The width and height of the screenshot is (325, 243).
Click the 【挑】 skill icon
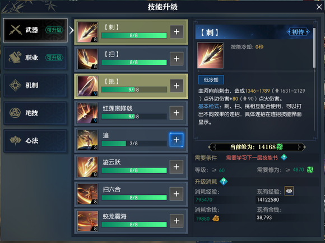[87, 86]
